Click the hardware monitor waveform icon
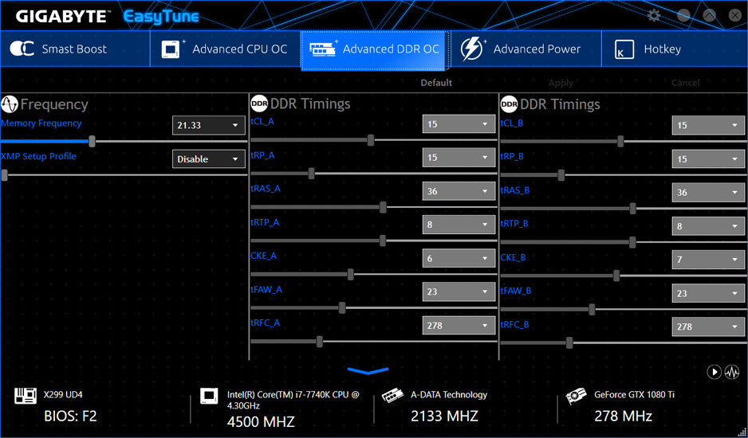748x438 pixels. pyautogui.click(x=731, y=372)
